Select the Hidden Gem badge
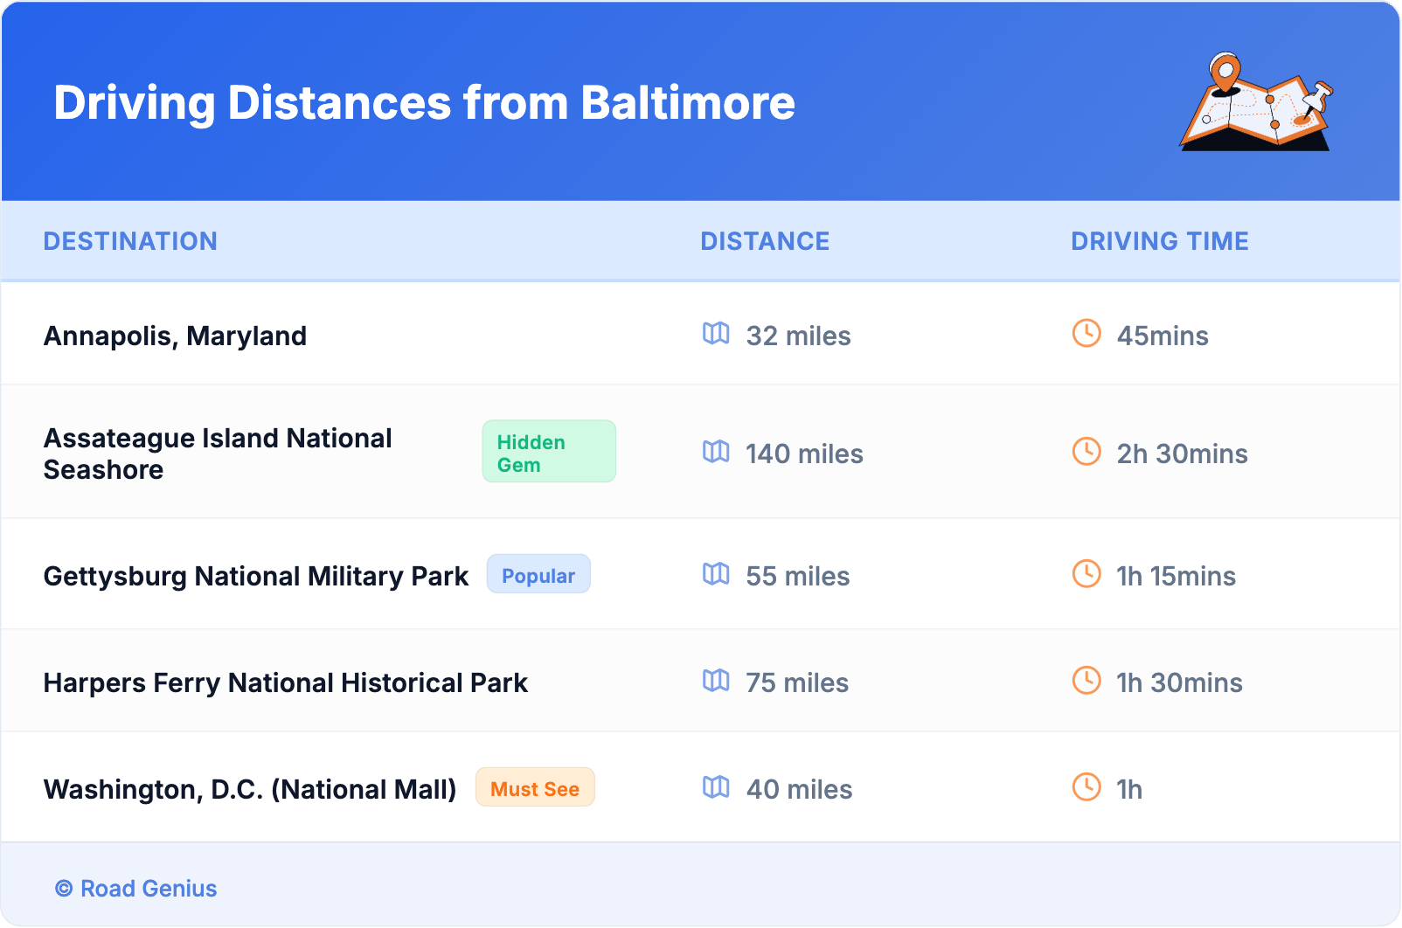 coord(549,452)
